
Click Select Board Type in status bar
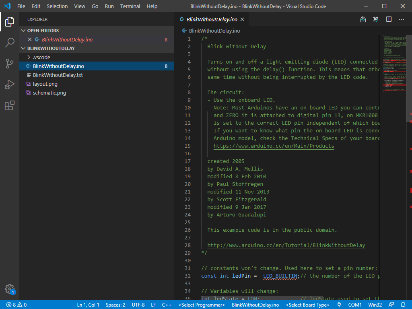[x=307, y=305]
